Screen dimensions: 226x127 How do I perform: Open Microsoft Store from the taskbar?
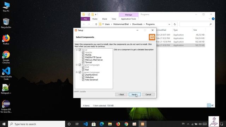point(94,124)
